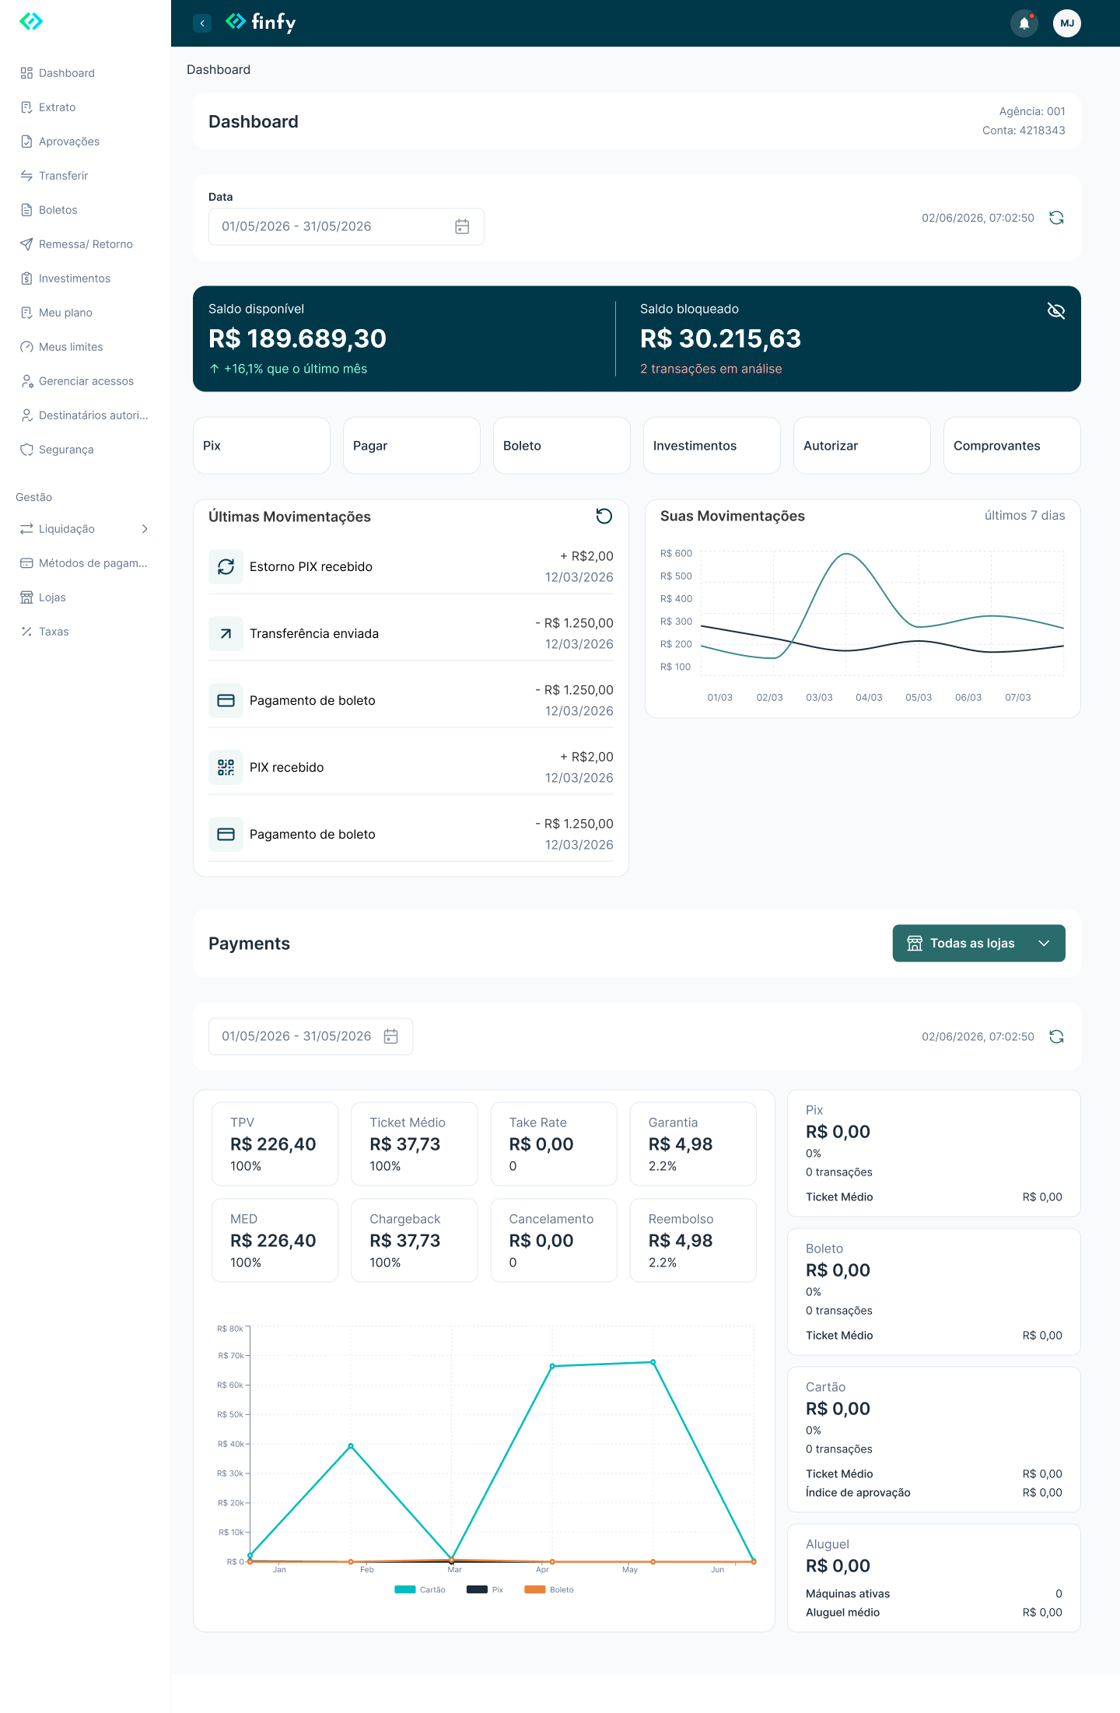Toggle balance visibility with the eye icon

(x=1055, y=311)
